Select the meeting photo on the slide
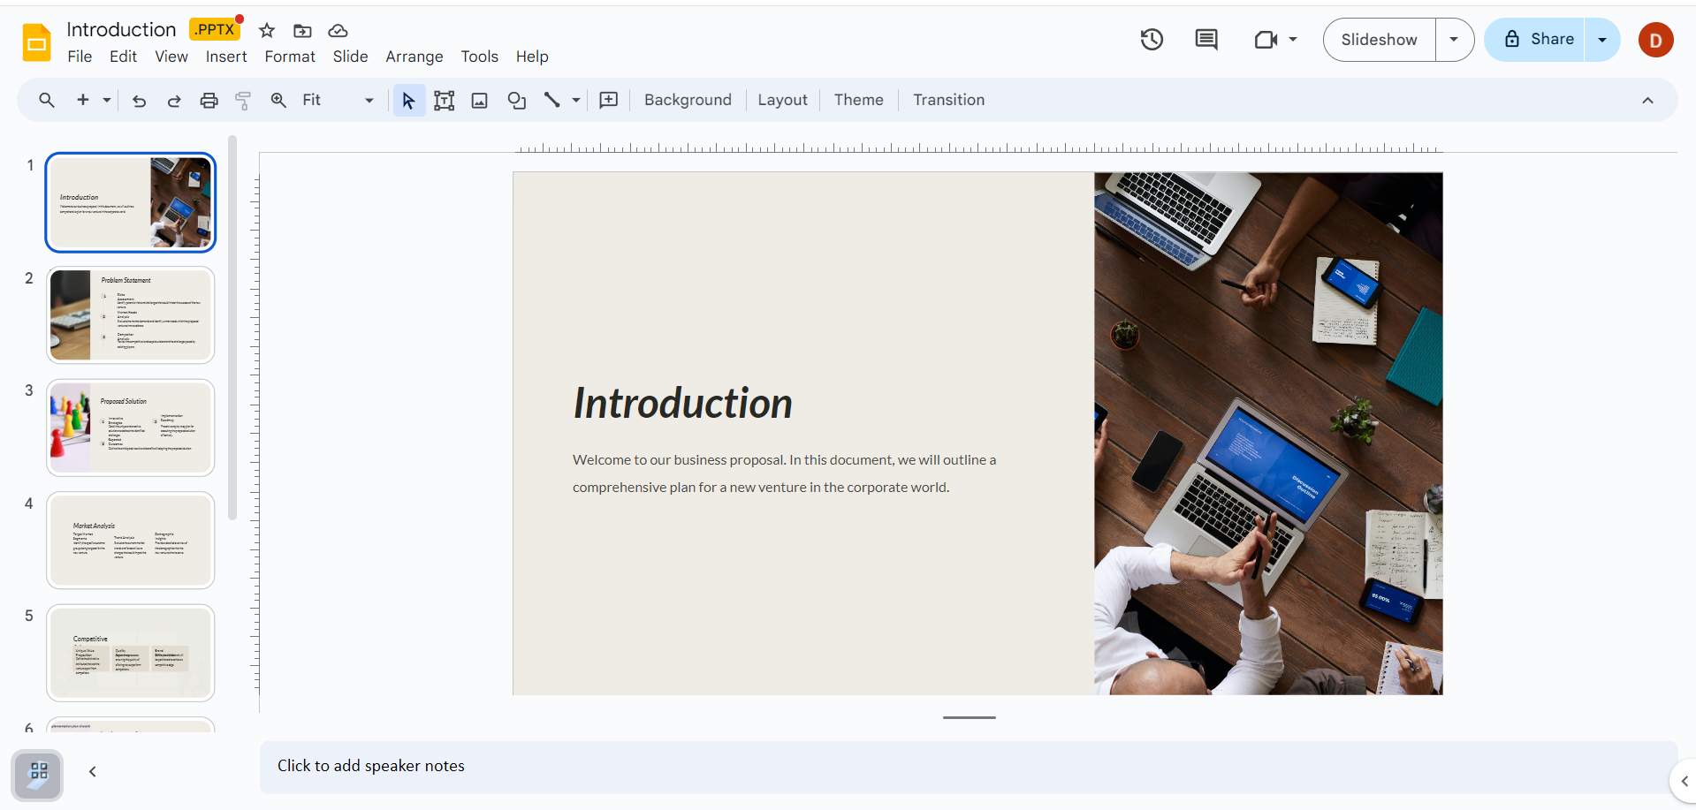 pyautogui.click(x=1268, y=434)
